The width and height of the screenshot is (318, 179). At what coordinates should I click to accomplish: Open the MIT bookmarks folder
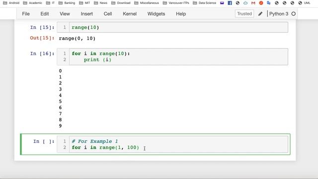click(x=84, y=3)
